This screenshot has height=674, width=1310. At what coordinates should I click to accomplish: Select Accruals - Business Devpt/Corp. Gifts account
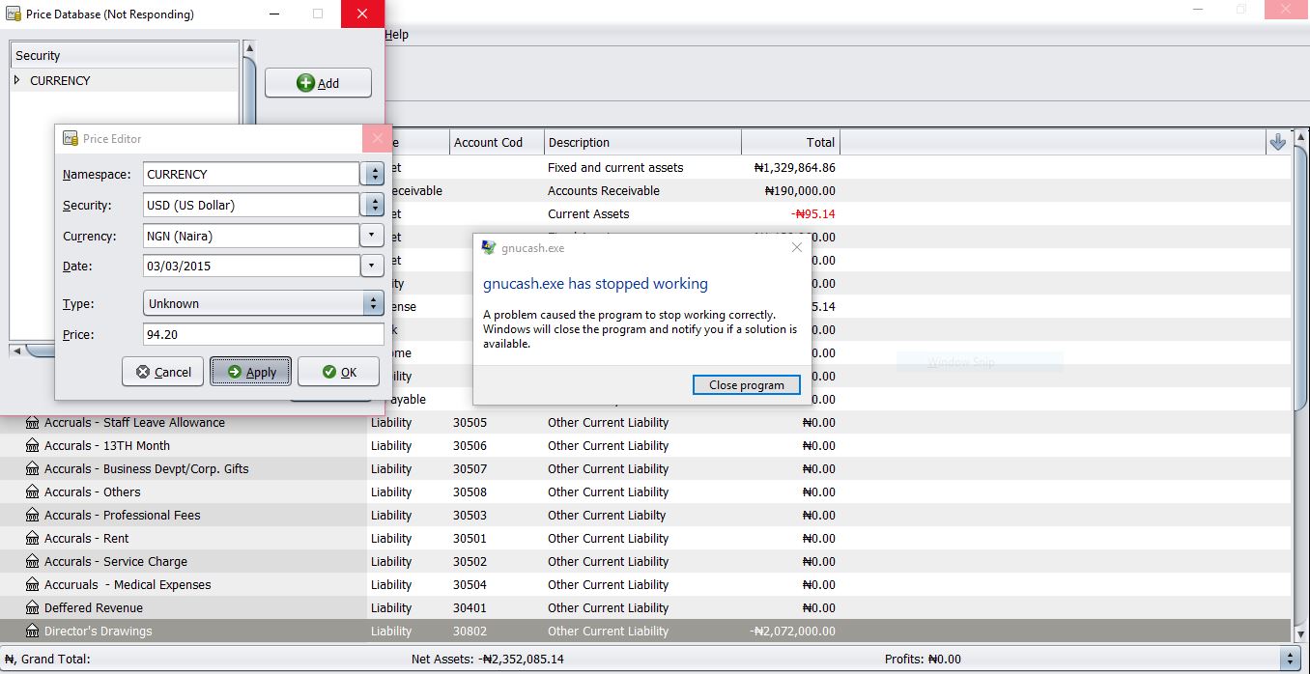tap(147, 469)
